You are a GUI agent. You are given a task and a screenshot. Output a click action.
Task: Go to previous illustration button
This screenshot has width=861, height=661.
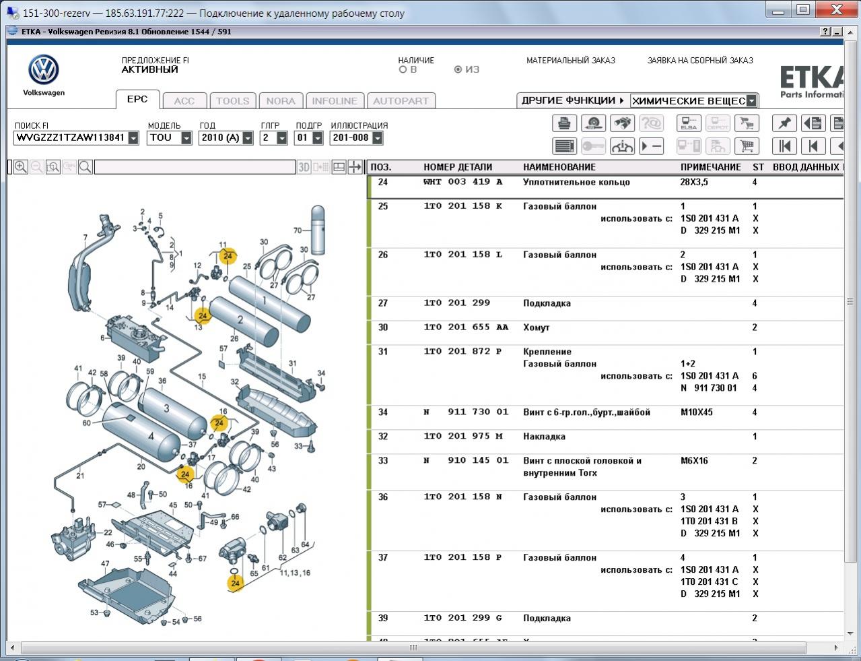coord(813,146)
